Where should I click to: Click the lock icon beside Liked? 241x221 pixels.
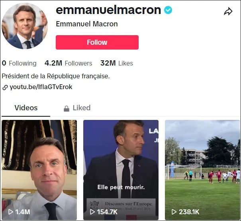(x=67, y=108)
